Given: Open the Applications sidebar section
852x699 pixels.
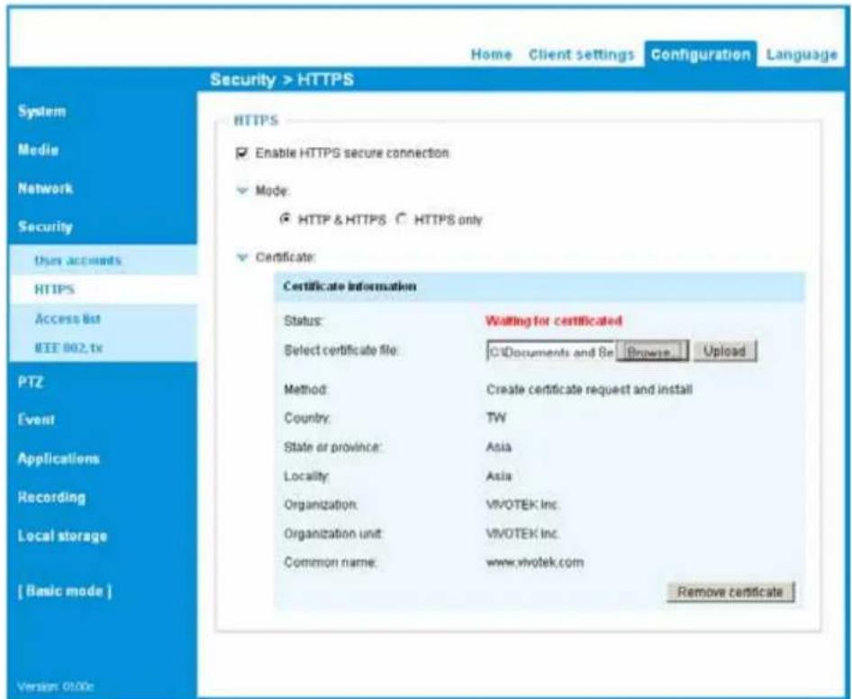Looking at the screenshot, I should (x=59, y=458).
